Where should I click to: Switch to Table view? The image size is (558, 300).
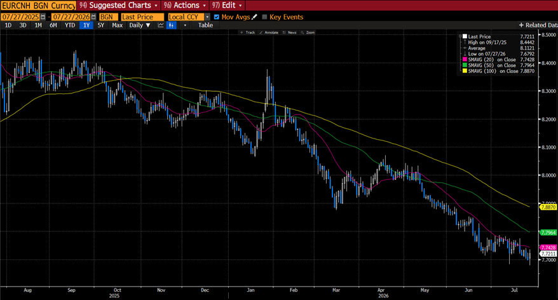tap(205, 25)
